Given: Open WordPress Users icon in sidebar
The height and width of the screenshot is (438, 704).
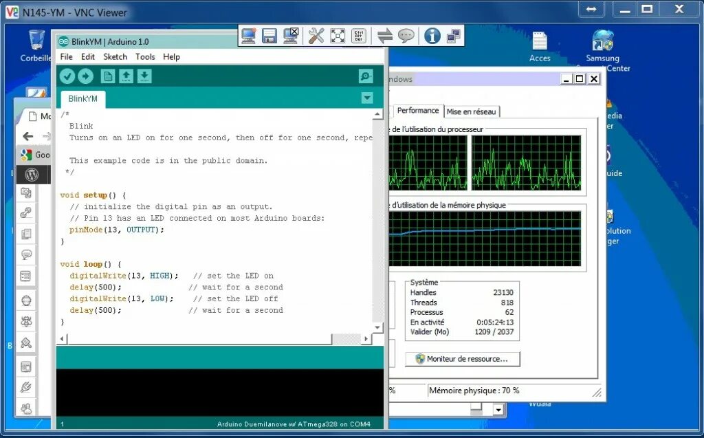Looking at the screenshot, I should 26,408.
